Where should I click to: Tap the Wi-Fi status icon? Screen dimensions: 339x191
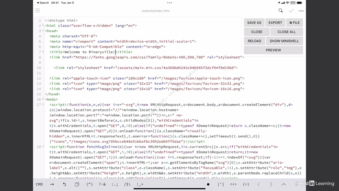click(x=287, y=3)
